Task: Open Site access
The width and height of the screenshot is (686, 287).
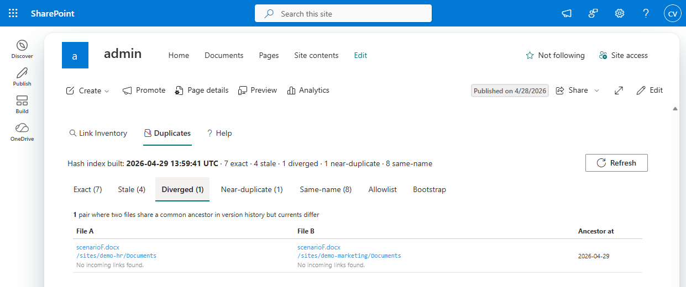Action: (624, 55)
